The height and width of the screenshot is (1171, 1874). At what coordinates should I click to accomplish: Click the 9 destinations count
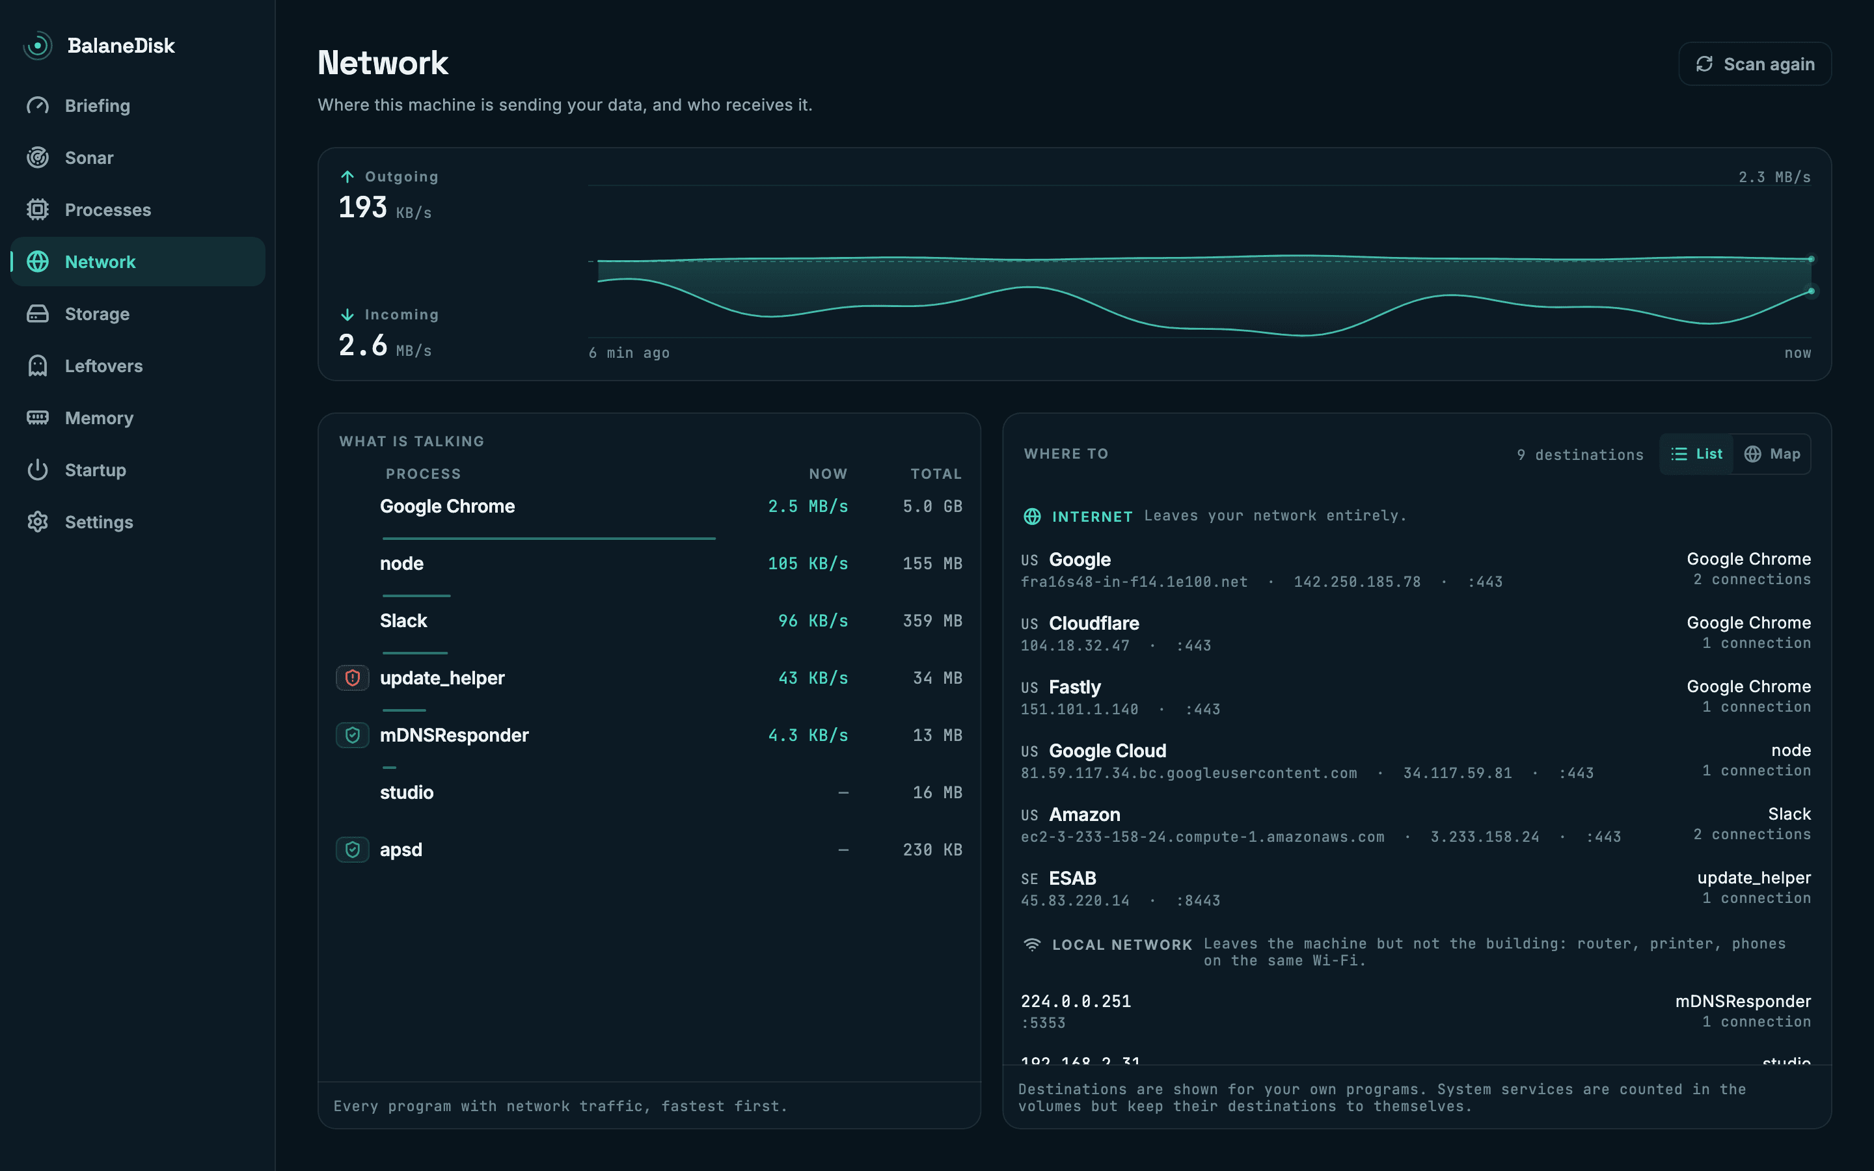click(x=1580, y=455)
